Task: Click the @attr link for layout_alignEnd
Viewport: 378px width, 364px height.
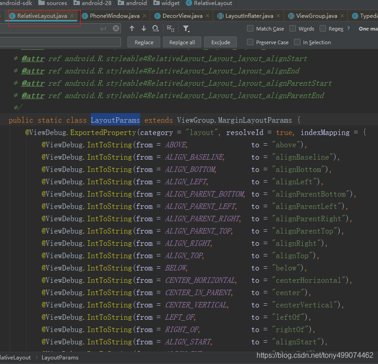Action: (x=33, y=71)
